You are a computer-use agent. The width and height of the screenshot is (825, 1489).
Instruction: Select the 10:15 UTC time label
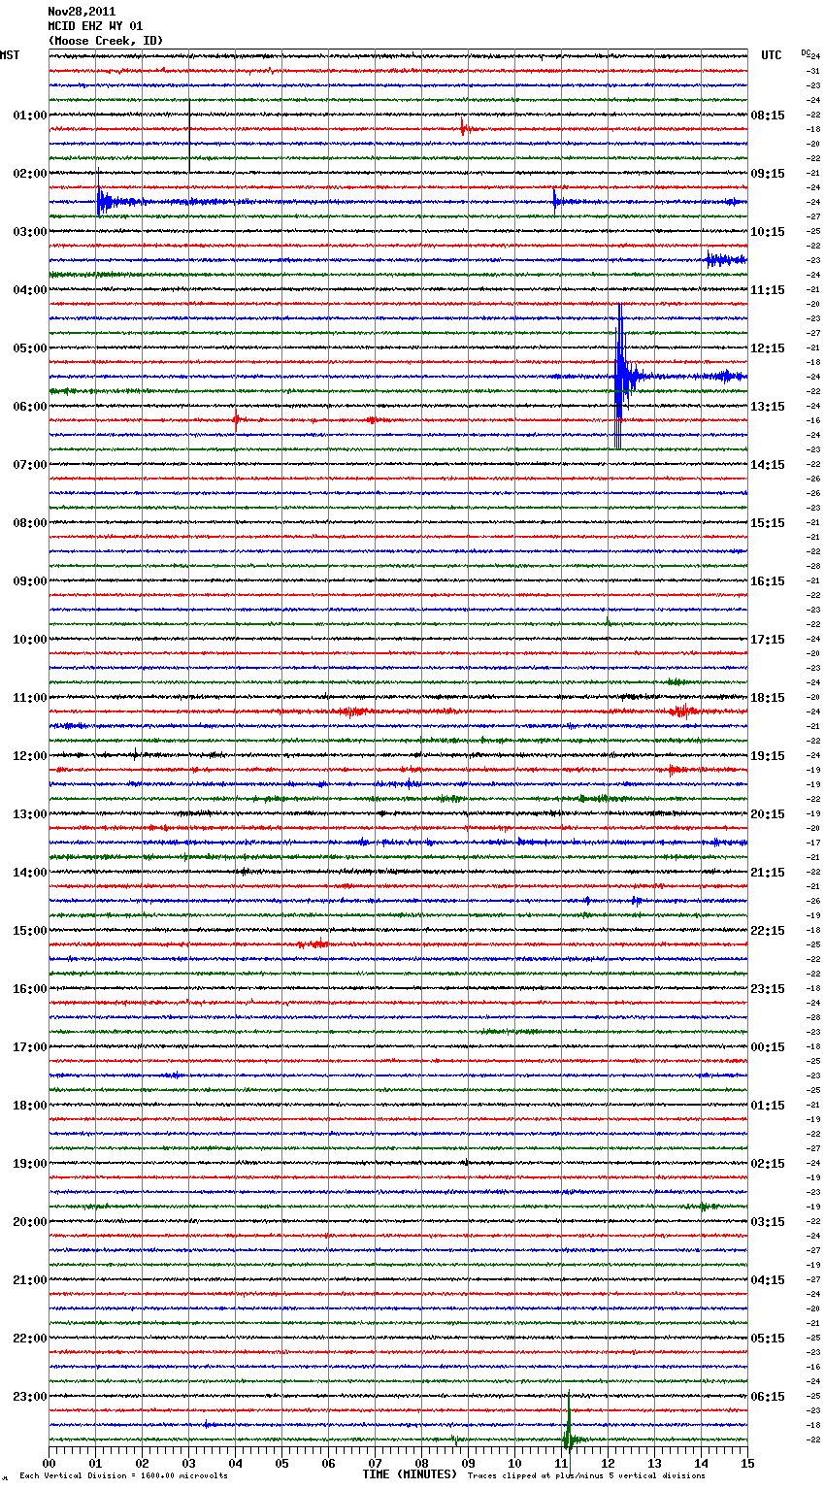768,232
